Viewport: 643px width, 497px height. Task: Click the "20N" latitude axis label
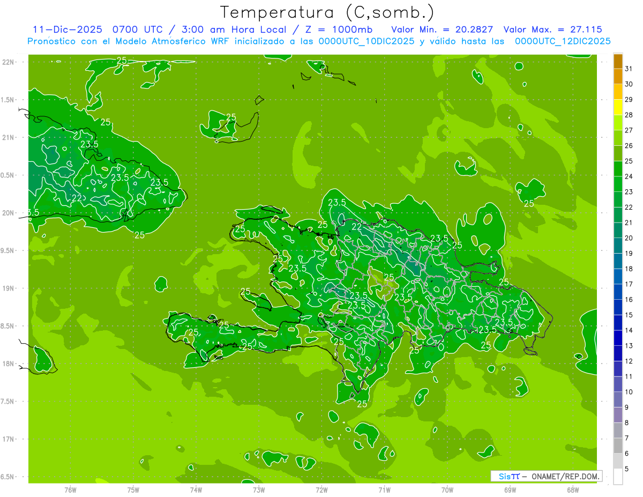(x=9, y=213)
